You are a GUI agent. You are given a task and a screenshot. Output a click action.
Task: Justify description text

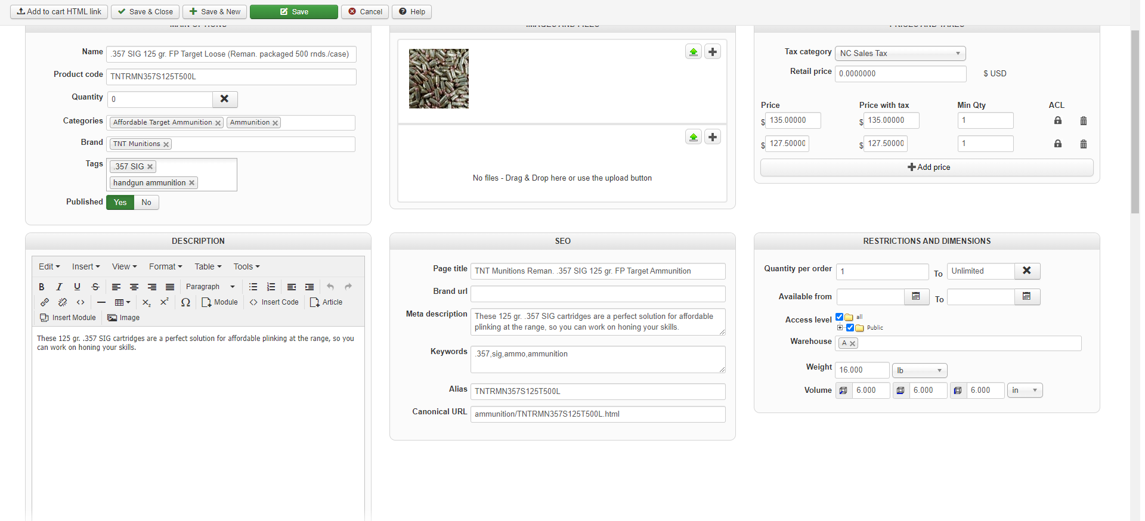point(170,287)
